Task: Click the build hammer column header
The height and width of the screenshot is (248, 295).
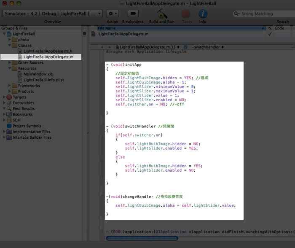Action: coord(270,28)
